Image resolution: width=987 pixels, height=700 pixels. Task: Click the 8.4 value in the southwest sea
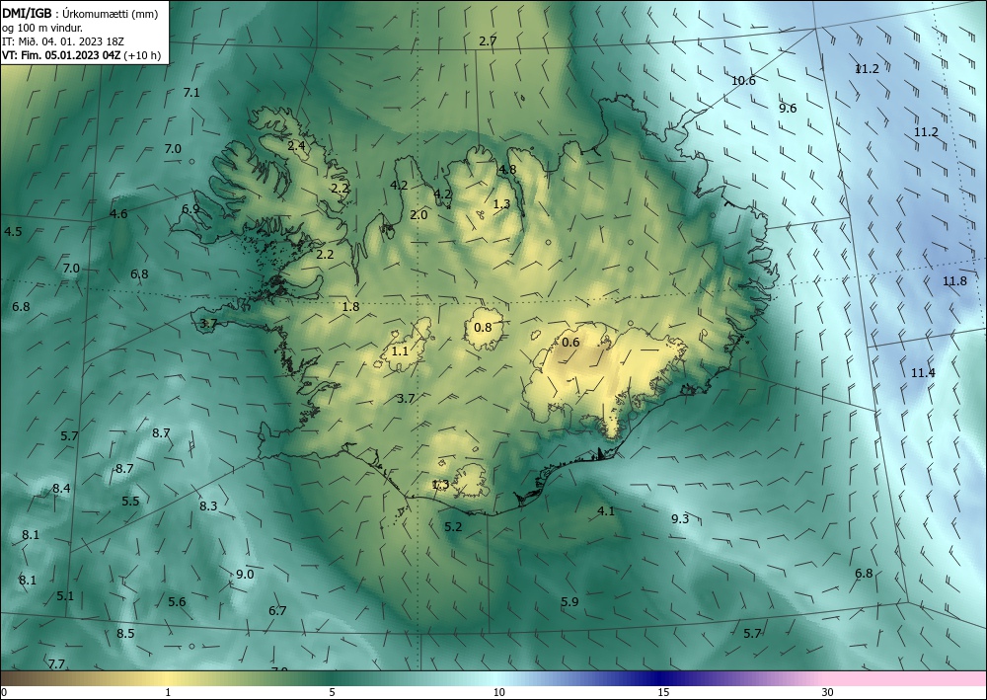[61, 488]
